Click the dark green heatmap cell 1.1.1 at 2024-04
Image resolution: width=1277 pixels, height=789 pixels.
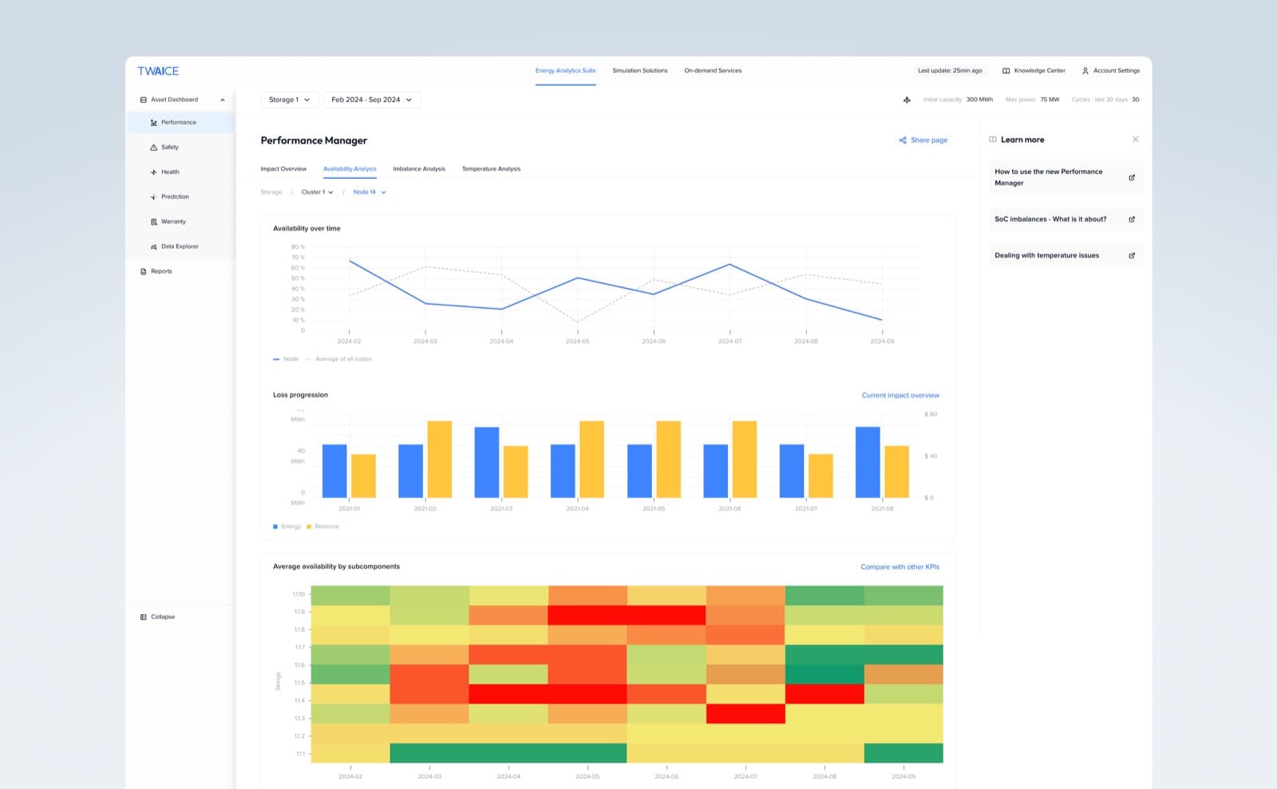tap(508, 753)
